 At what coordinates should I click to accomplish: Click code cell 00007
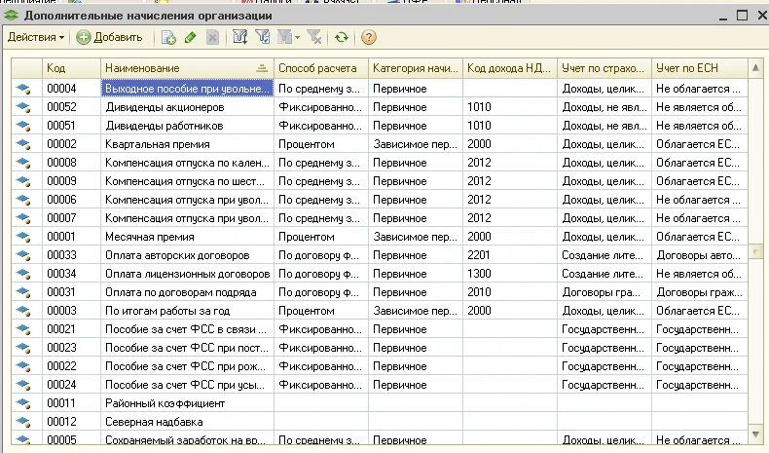(71, 218)
